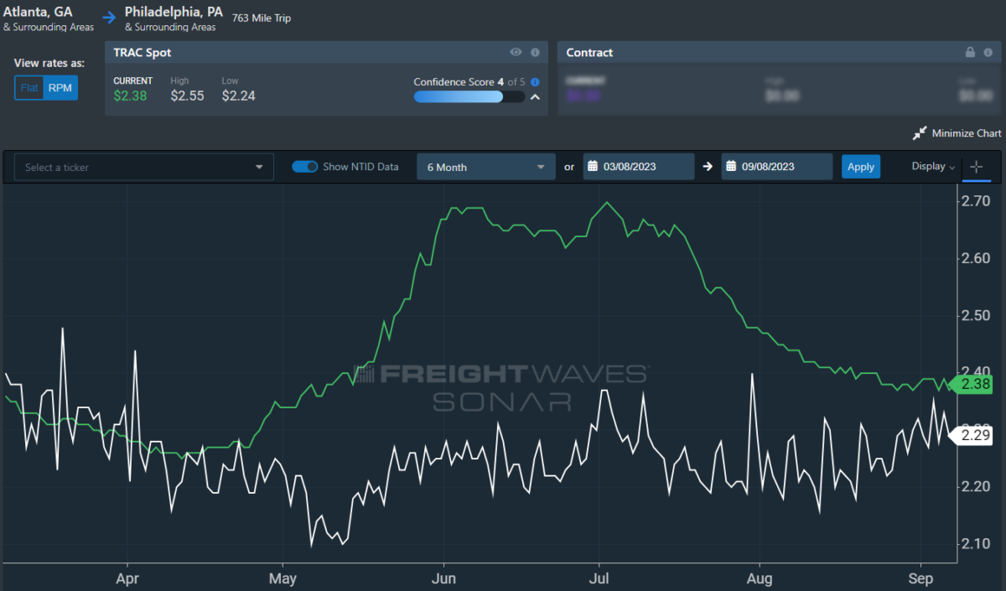Click the Show NTID Data label
The image size is (1006, 591).
361,167
